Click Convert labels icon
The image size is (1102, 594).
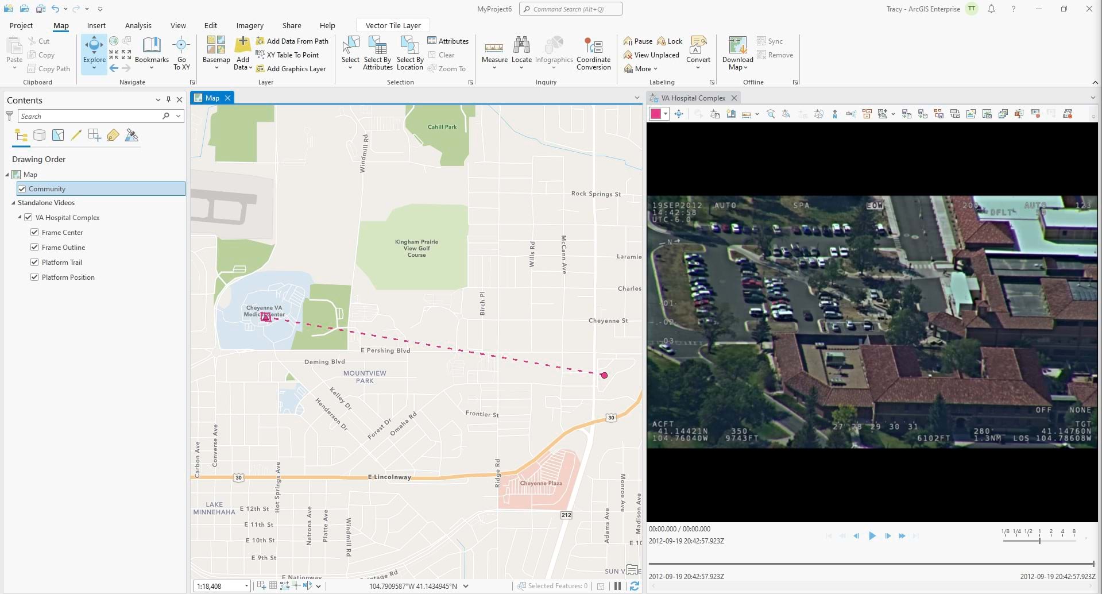tap(698, 45)
